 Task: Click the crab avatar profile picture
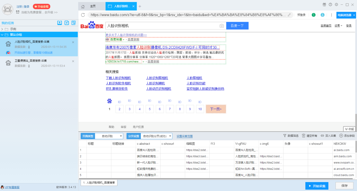pos(8,9)
